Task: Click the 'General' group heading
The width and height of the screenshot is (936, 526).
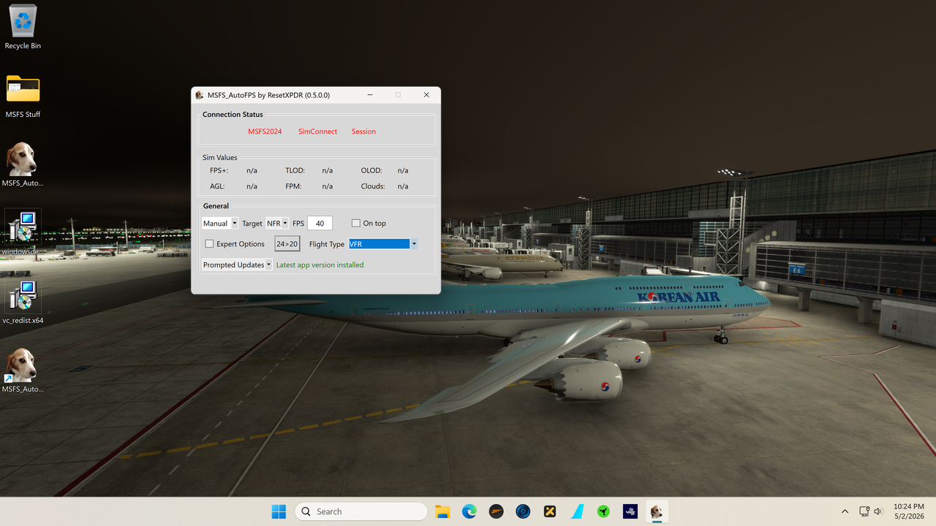Action: pos(216,206)
